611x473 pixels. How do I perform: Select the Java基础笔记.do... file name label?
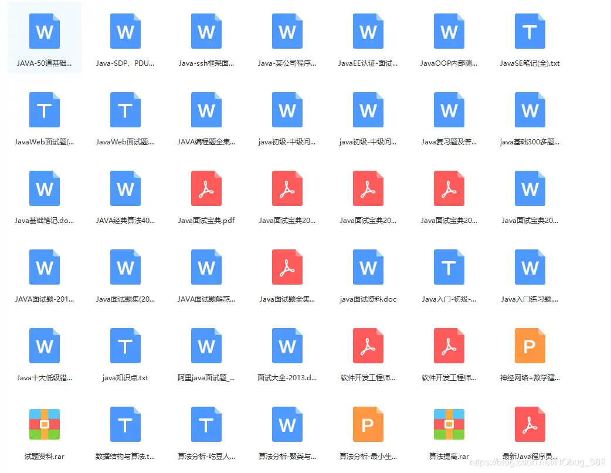tap(44, 221)
